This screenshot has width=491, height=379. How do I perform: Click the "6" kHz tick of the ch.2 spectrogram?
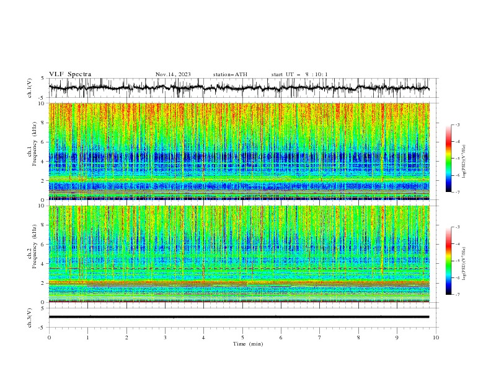tap(43, 245)
